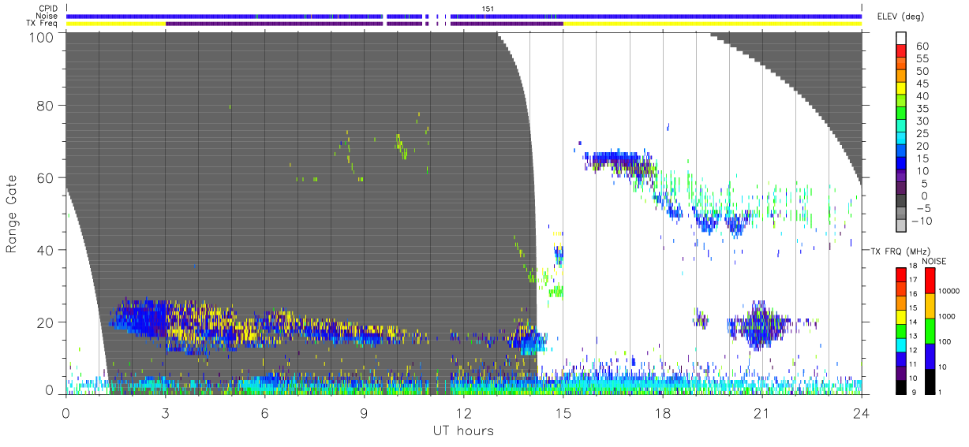
Task: Click Range Gate tick label "80"
Action: [46, 106]
